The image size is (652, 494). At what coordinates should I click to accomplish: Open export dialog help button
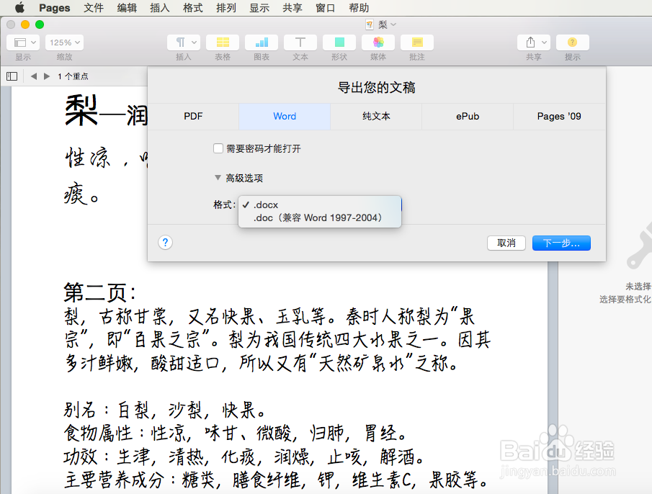click(166, 243)
